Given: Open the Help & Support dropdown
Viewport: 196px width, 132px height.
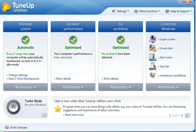Looking at the screenshot, I should [179, 11].
